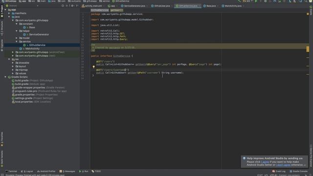Screen dimensions: 313x176
Task: Click the collapse-all icon in Project panel header
Action: [x=67, y=6]
